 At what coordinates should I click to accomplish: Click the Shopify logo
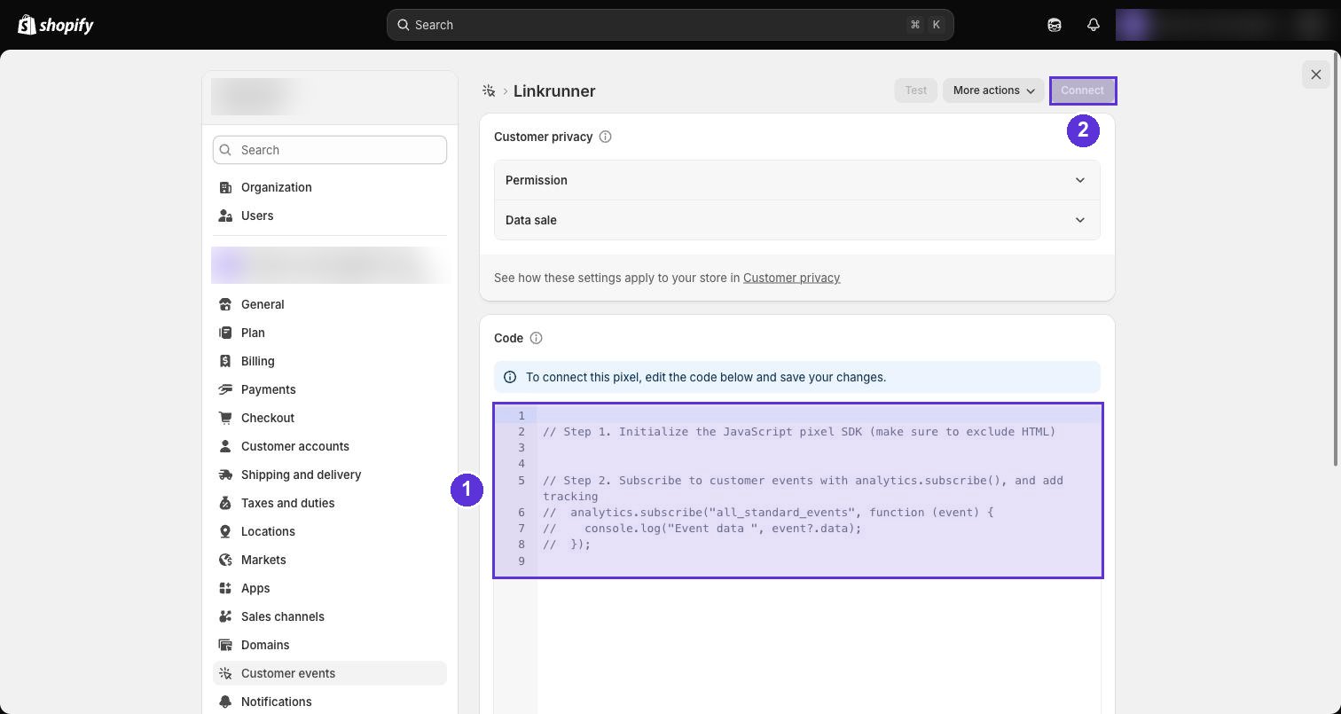[56, 25]
